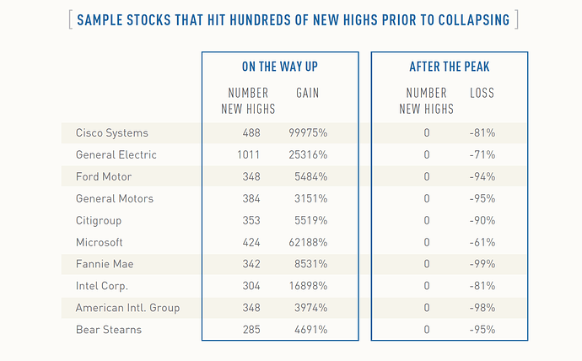Select the Cisco Systems row label

point(111,133)
